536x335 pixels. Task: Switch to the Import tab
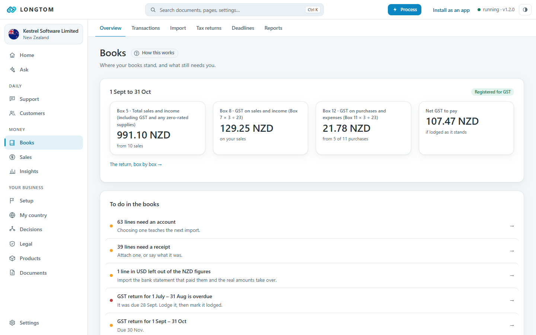[x=178, y=28]
